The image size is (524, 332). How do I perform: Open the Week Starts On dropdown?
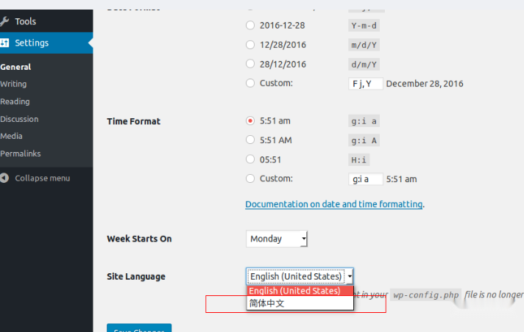(x=277, y=239)
